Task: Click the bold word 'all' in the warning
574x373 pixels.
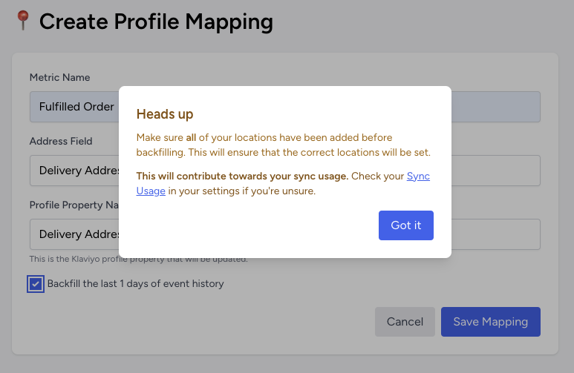Action: point(191,137)
